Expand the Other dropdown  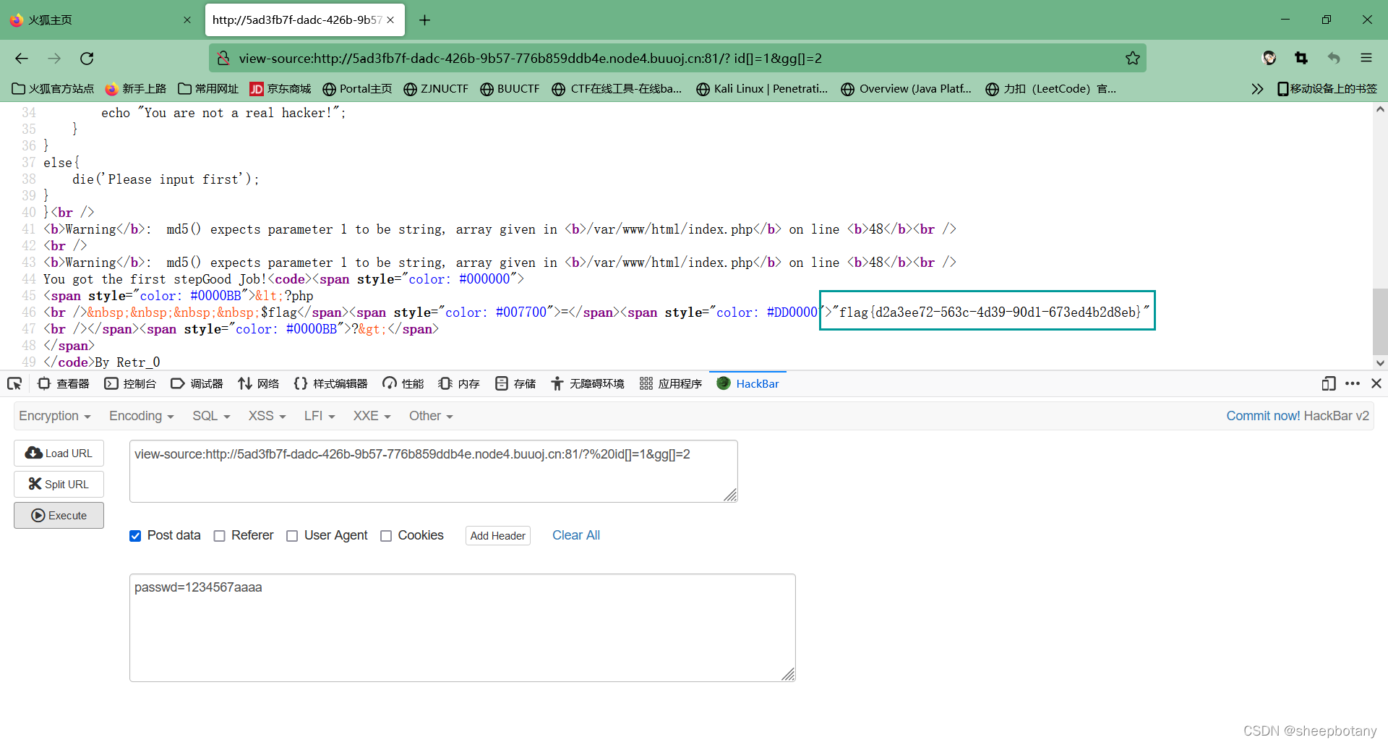[431, 417]
